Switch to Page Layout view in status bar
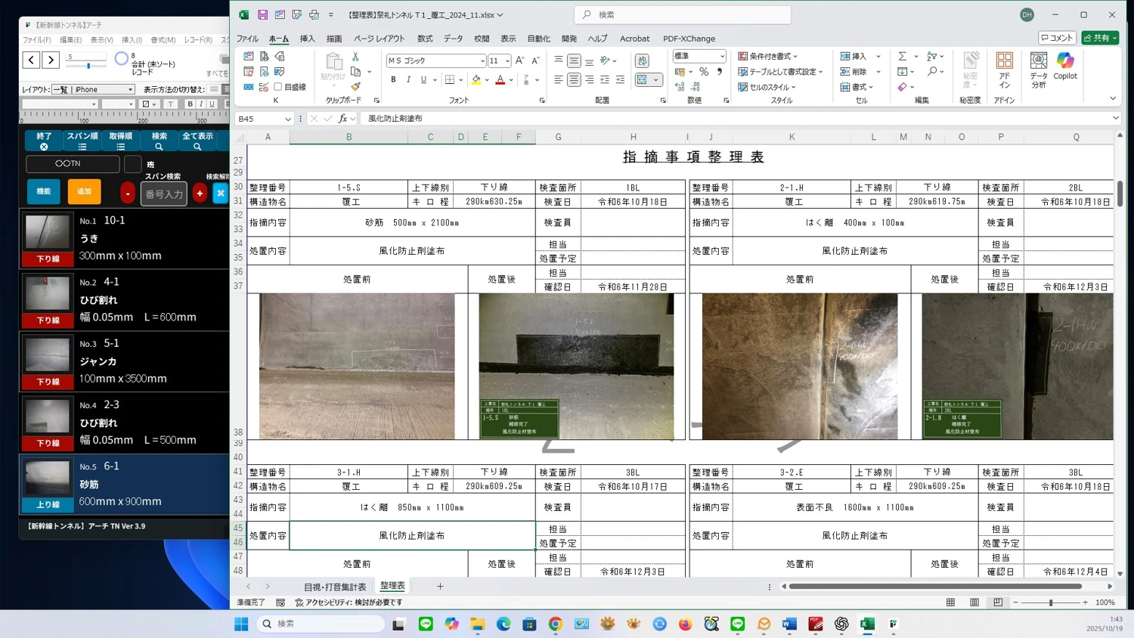The width and height of the screenshot is (1134, 638). tap(974, 602)
